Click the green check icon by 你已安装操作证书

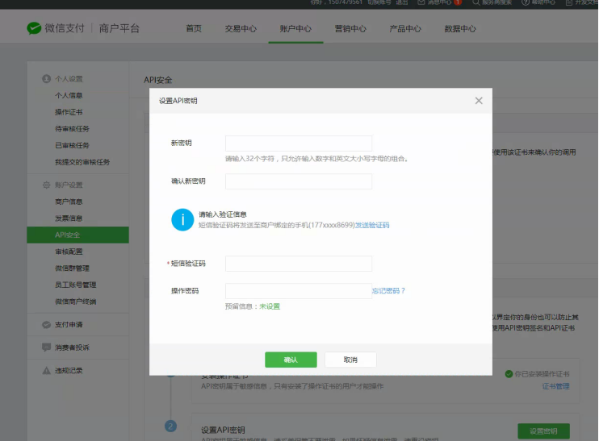click(x=509, y=374)
